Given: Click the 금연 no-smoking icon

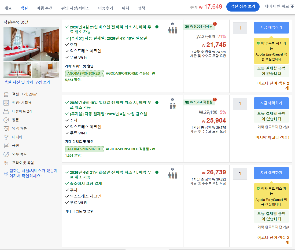Looking at the screenshot, I should 6,146.
